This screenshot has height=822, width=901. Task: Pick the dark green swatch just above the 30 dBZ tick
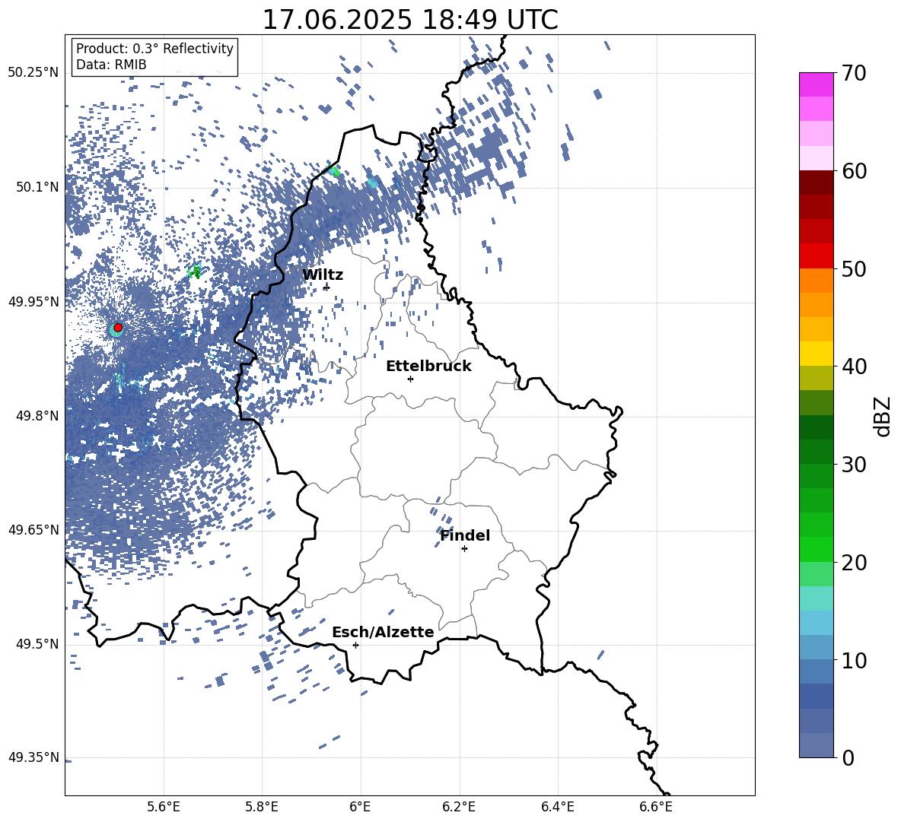pos(816,452)
